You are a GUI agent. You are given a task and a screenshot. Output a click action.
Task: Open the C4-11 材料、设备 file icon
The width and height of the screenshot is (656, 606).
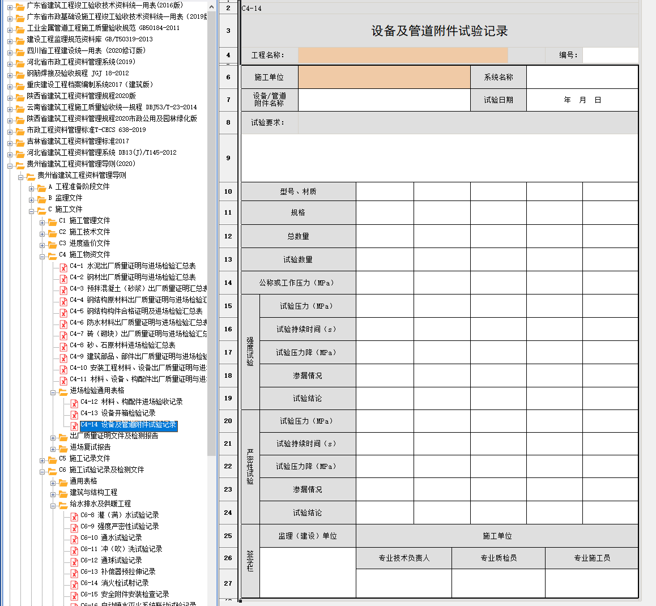pos(63,380)
